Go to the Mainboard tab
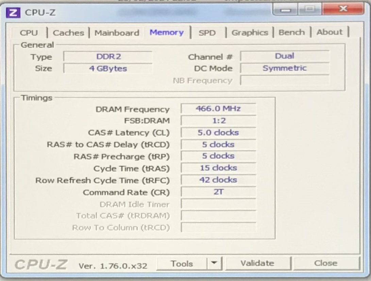Viewport: 371px width, 281px height. 117,33
